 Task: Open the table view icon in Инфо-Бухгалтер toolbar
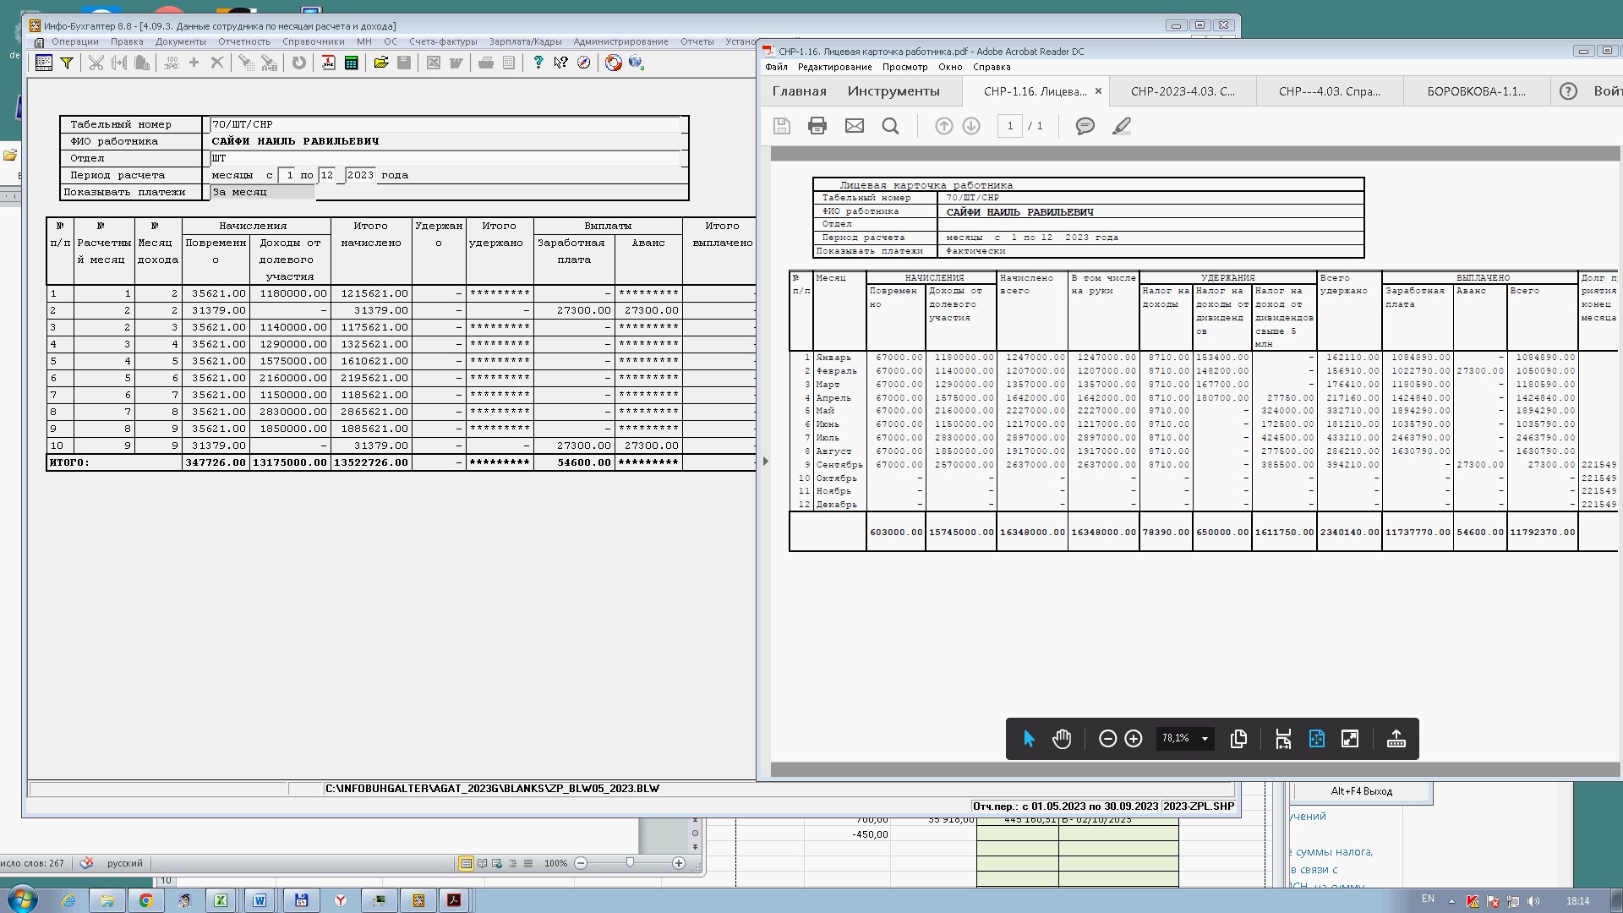coord(44,63)
